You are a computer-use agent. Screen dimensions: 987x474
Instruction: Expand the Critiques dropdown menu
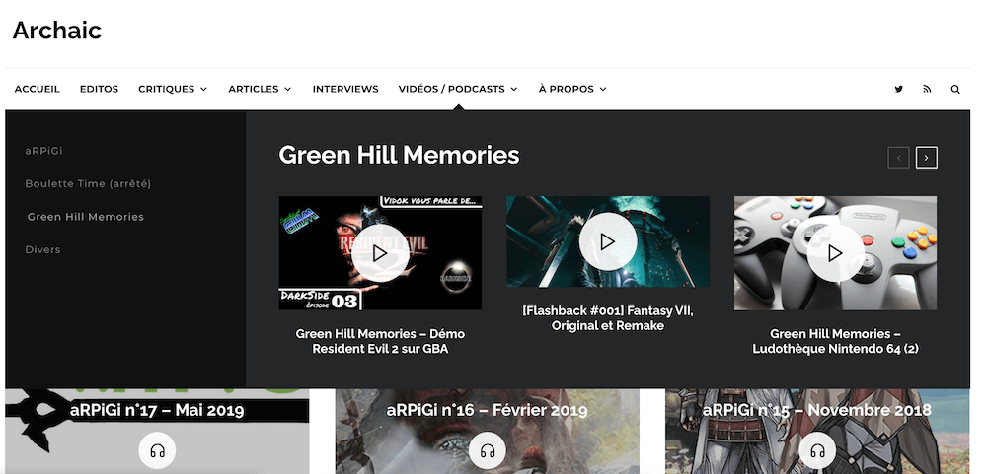173,90
